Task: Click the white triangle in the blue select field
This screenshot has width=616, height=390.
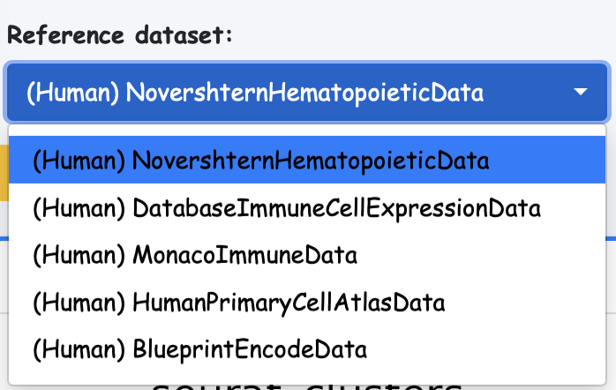Action: pos(580,92)
